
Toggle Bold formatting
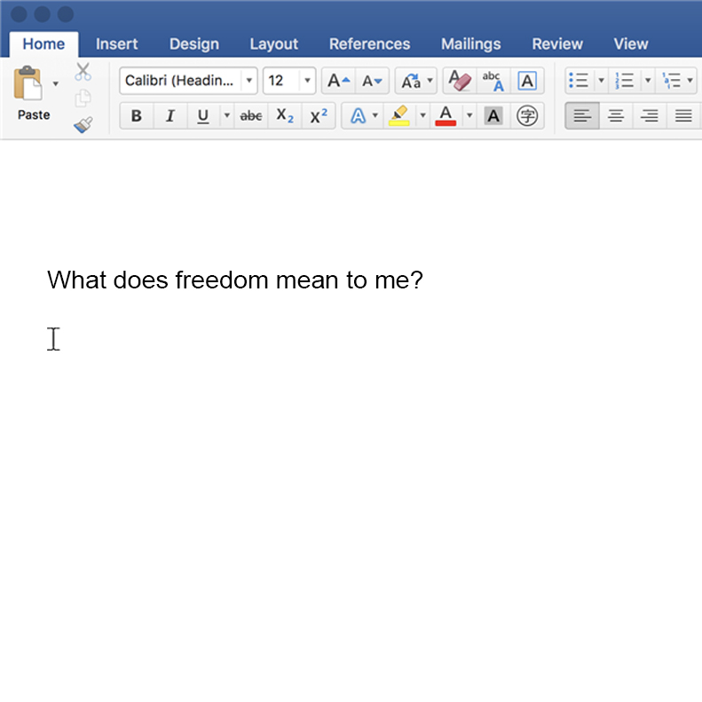(x=137, y=116)
